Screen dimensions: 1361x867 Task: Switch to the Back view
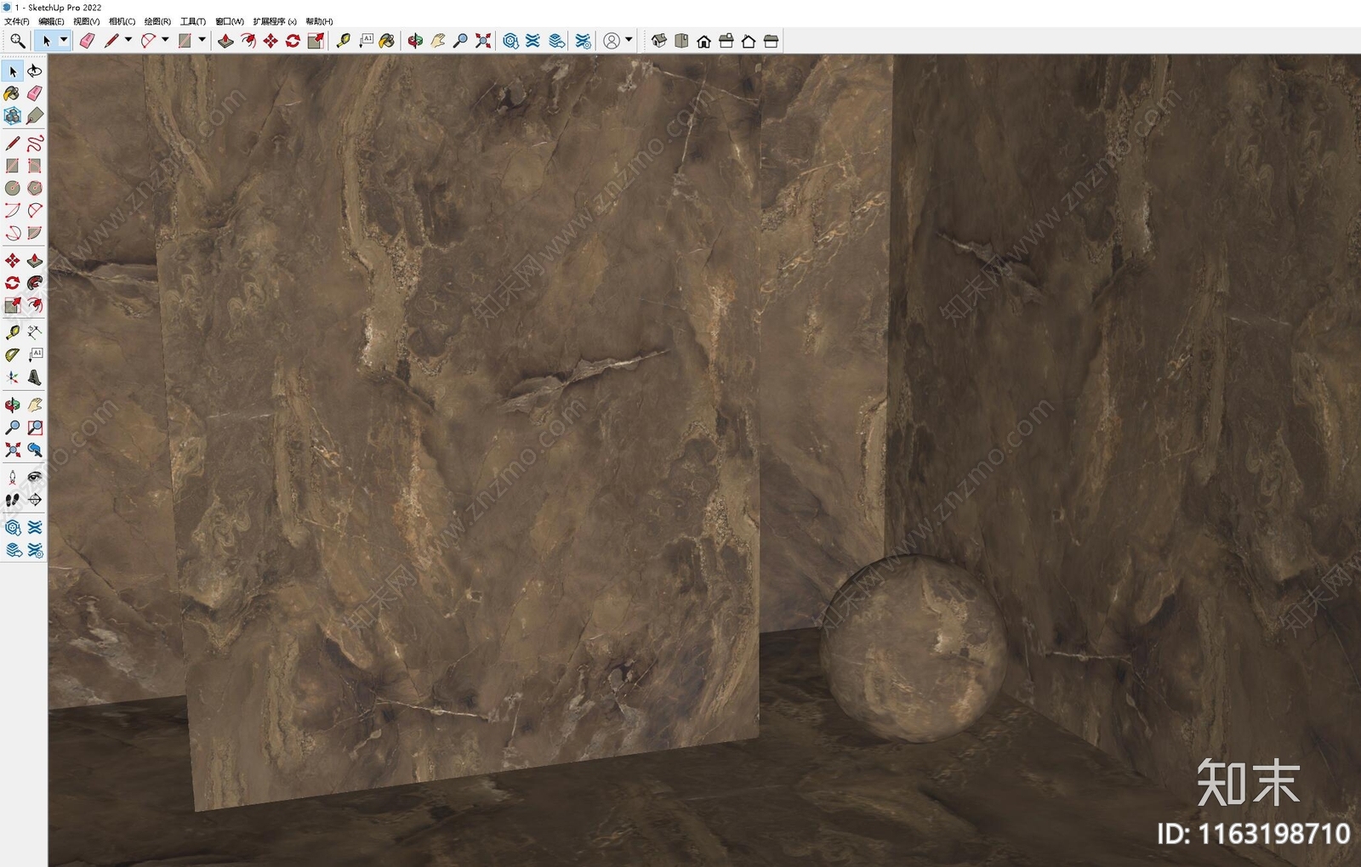tap(749, 41)
